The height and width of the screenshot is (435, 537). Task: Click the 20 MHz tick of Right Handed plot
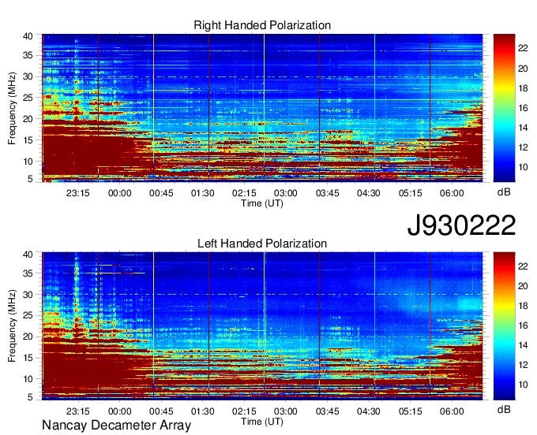coord(28,119)
